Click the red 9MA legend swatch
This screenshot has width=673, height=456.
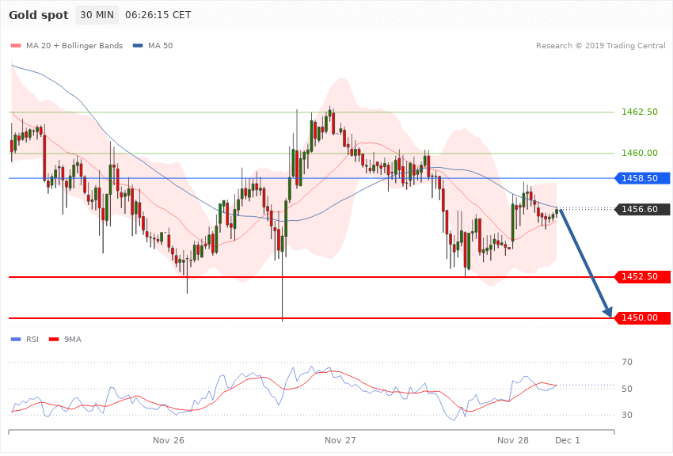(x=54, y=340)
